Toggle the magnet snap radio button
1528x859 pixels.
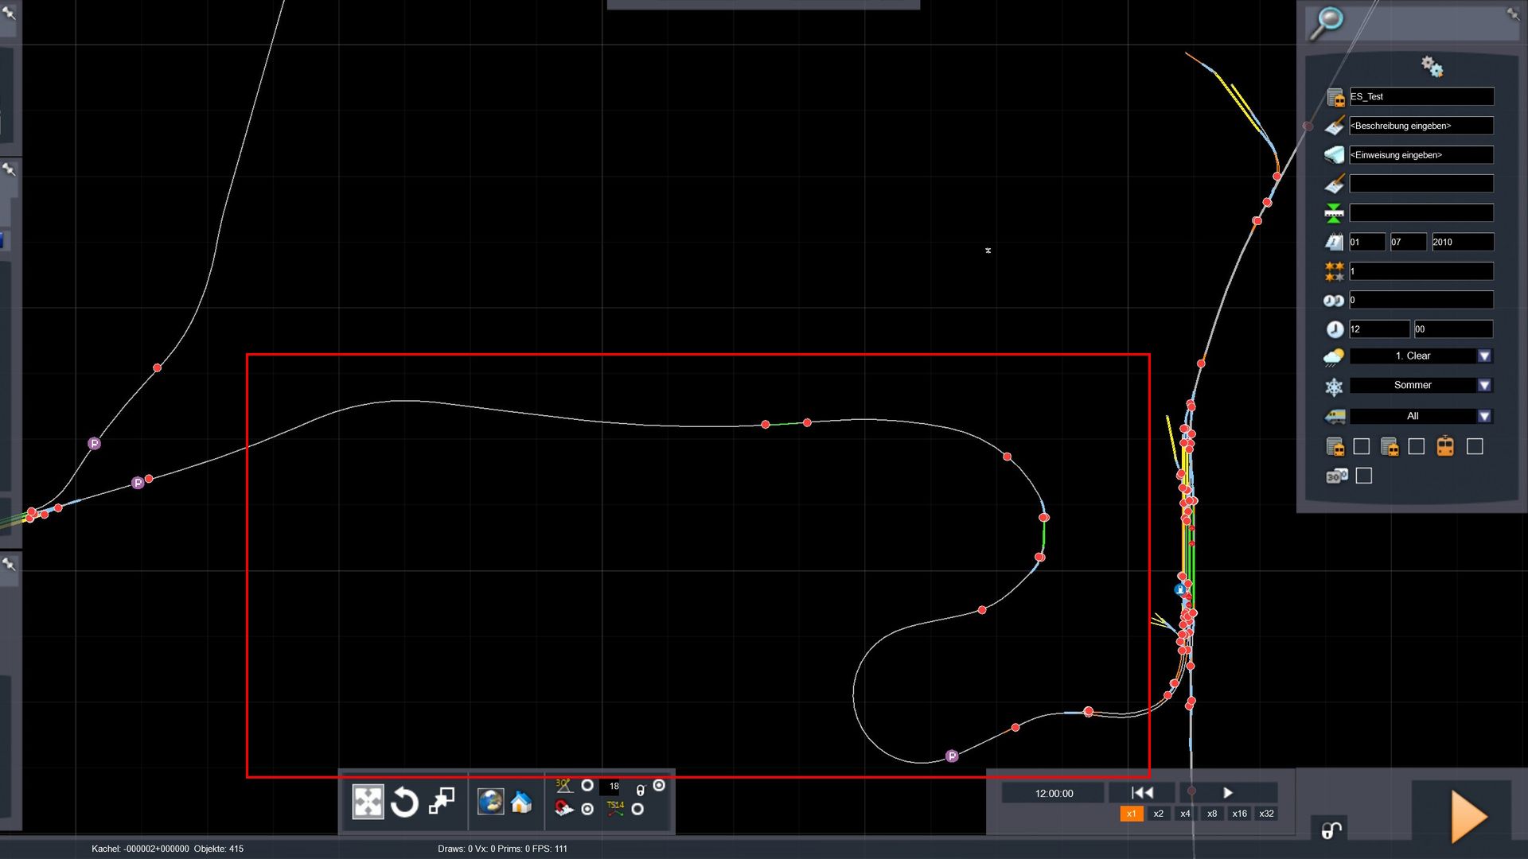coord(587,809)
